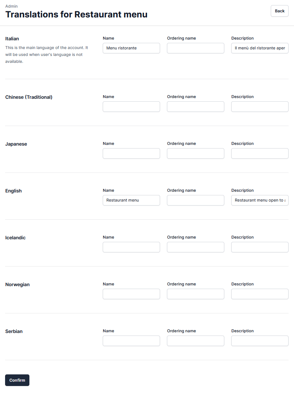Click the Norwegian Ordering name input
This screenshot has height=394, width=294.
coord(196,294)
